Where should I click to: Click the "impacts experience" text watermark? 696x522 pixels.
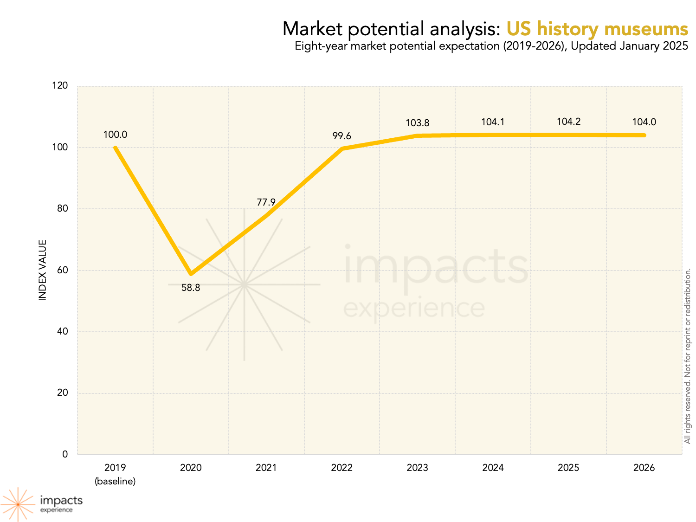(x=435, y=282)
